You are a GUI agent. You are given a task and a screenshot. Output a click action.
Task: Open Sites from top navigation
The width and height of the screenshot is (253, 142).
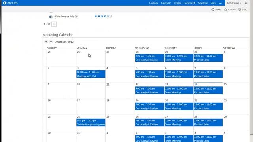point(213,3)
